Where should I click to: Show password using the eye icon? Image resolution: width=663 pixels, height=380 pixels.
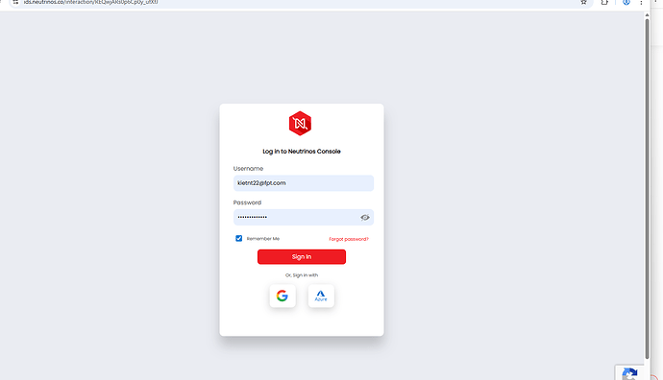click(x=365, y=218)
